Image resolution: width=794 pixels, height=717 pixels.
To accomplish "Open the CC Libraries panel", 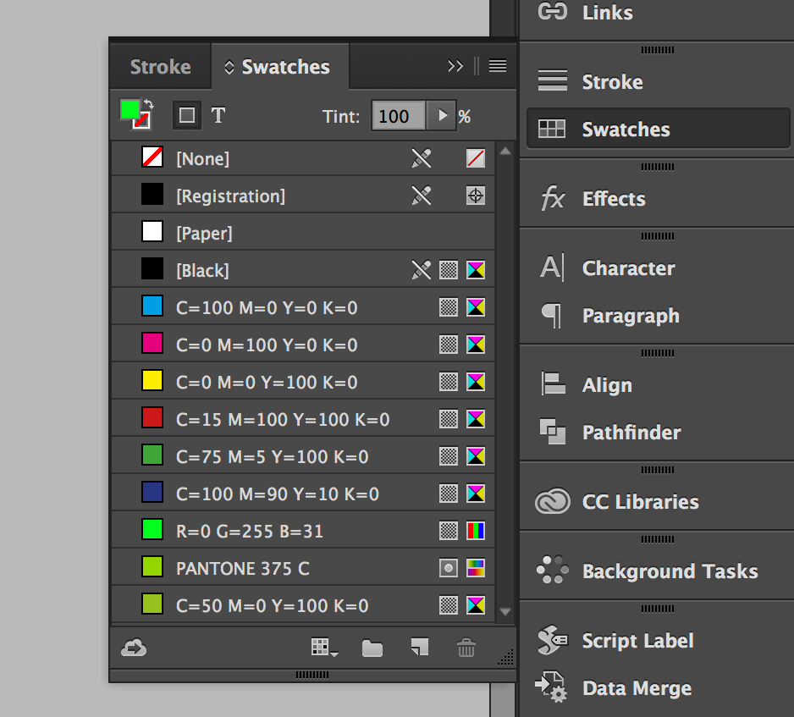I will pos(640,502).
